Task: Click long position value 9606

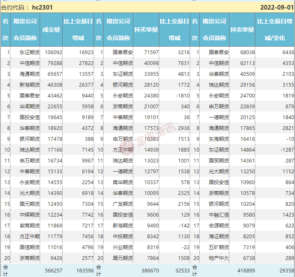Action: (x=153, y=215)
